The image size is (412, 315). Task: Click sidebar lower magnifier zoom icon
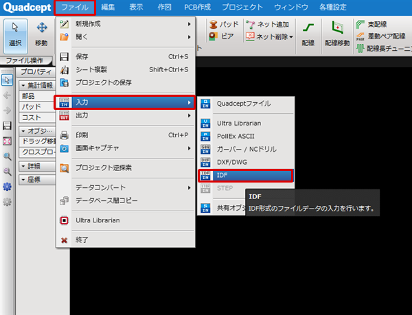7,172
